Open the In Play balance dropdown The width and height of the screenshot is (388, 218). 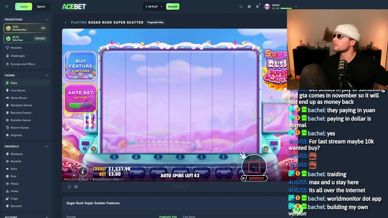[154, 6]
